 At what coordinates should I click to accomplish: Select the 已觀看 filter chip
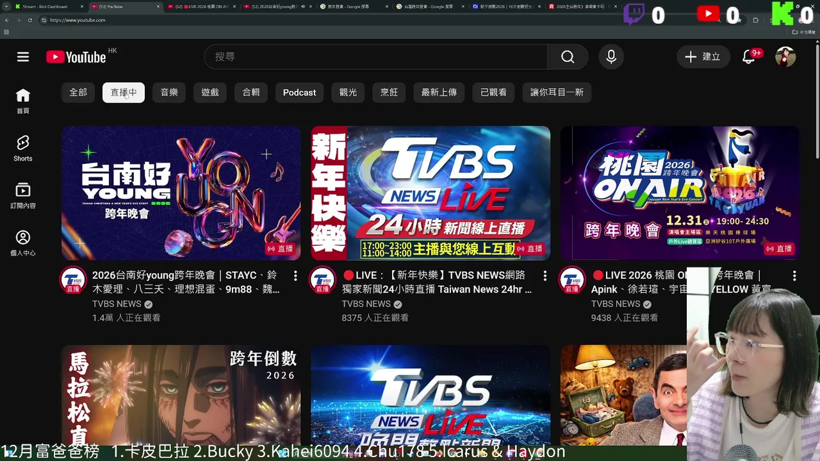(493, 92)
